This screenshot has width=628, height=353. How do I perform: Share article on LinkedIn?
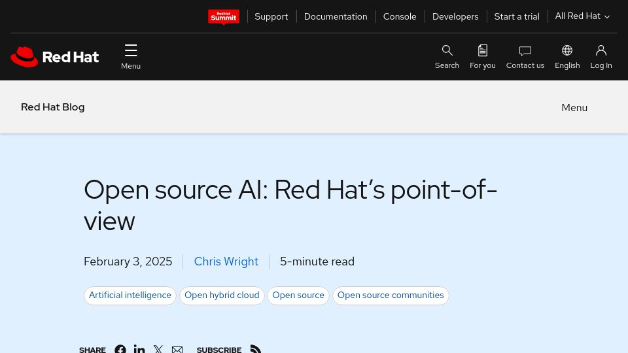click(139, 349)
